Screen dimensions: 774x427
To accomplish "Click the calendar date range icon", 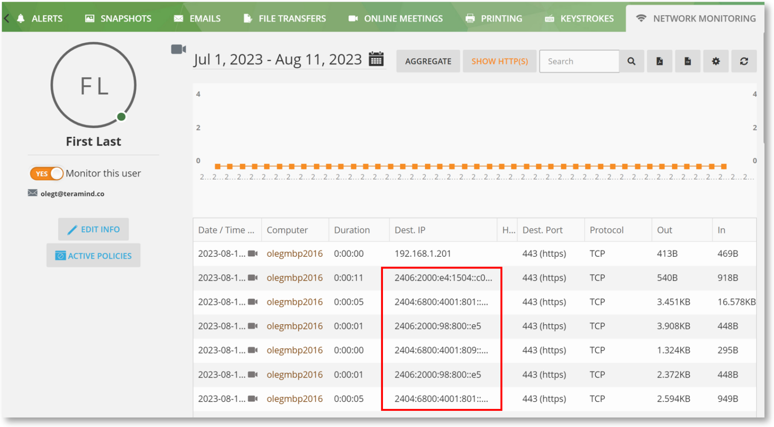I will pos(376,59).
